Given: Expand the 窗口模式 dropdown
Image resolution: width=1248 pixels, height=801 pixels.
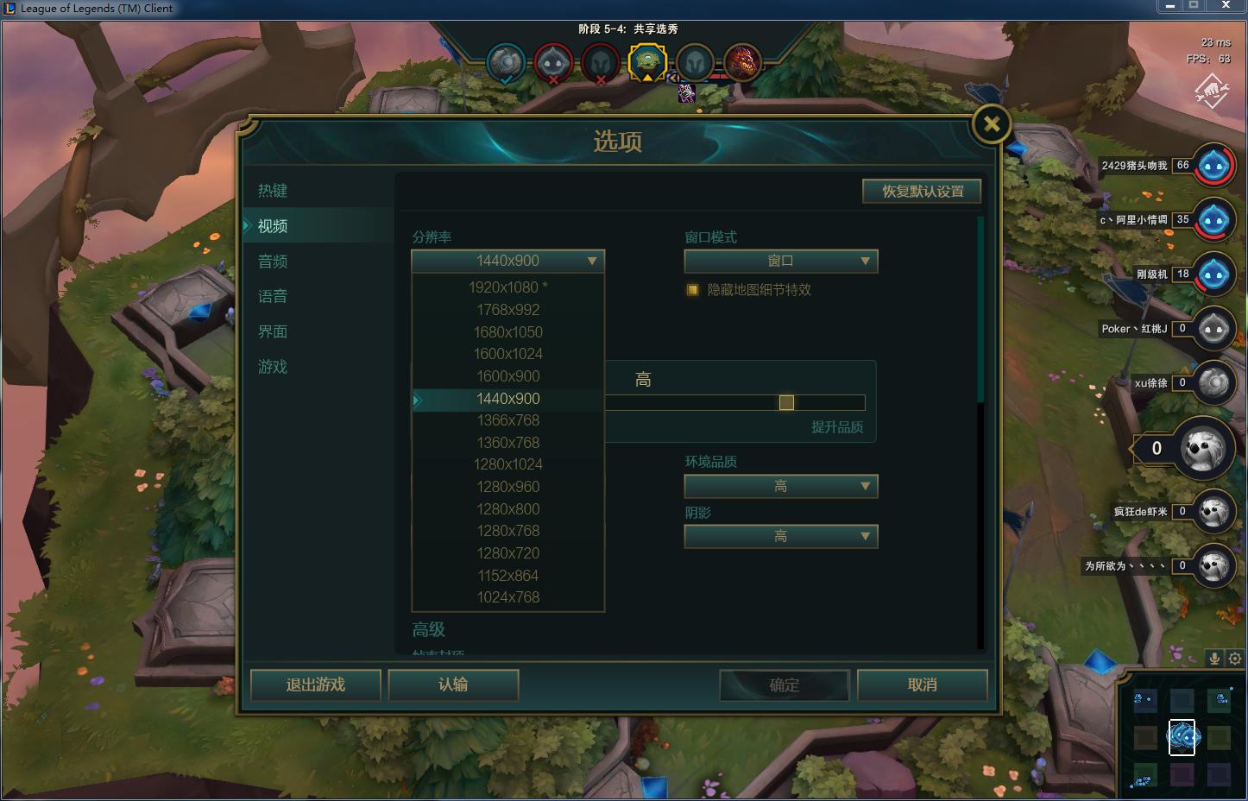Looking at the screenshot, I should [x=781, y=261].
